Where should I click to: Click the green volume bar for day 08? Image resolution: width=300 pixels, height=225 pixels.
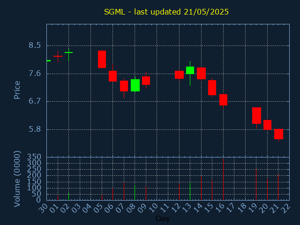tap(135, 193)
